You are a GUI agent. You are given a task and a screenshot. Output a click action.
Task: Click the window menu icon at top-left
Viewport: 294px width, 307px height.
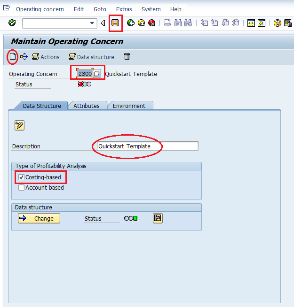7,8
